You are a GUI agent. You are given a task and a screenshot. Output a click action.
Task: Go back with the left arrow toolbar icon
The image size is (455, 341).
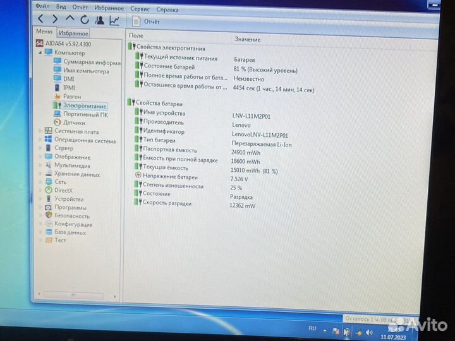pyautogui.click(x=41, y=19)
